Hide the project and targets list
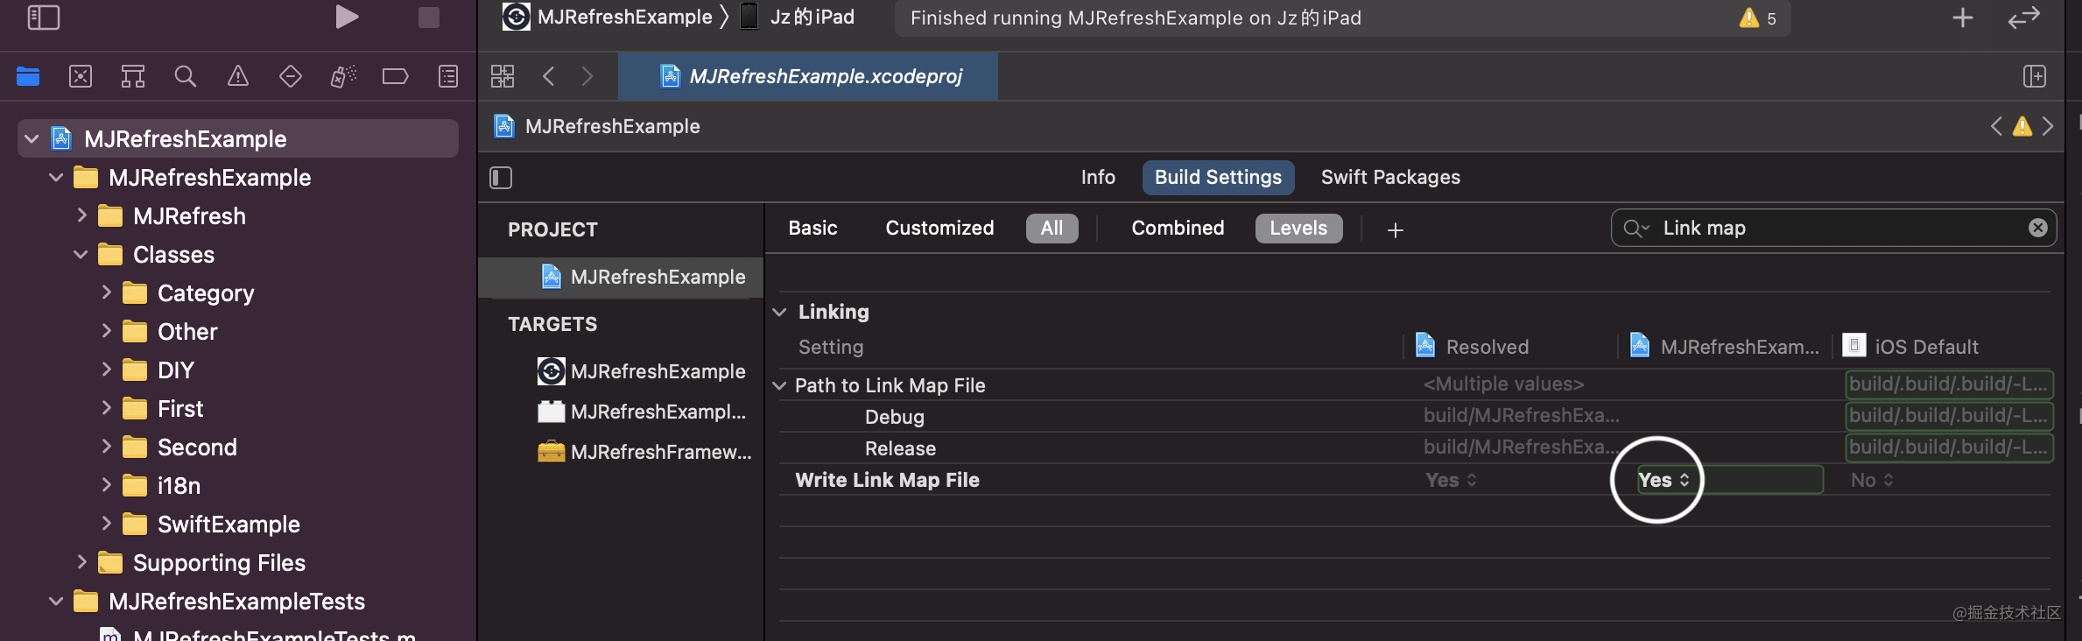Viewport: 2082px width, 641px height. coord(501,178)
